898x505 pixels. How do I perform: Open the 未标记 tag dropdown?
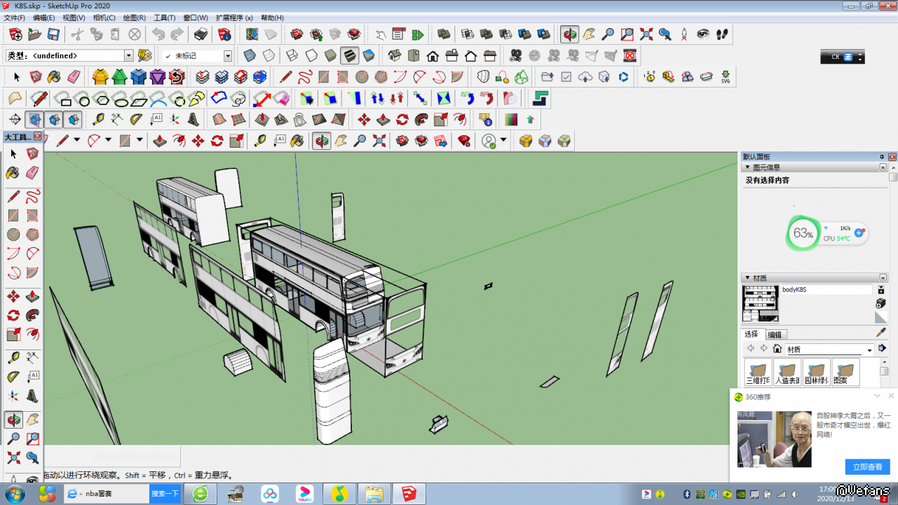tap(228, 55)
